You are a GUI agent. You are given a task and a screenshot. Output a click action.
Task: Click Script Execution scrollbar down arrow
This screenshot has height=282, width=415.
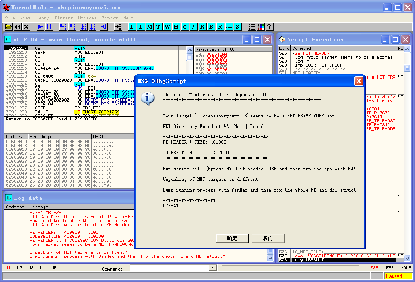408,258
